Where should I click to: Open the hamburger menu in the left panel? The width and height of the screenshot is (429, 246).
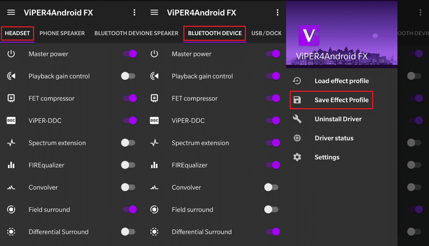pyautogui.click(x=11, y=13)
